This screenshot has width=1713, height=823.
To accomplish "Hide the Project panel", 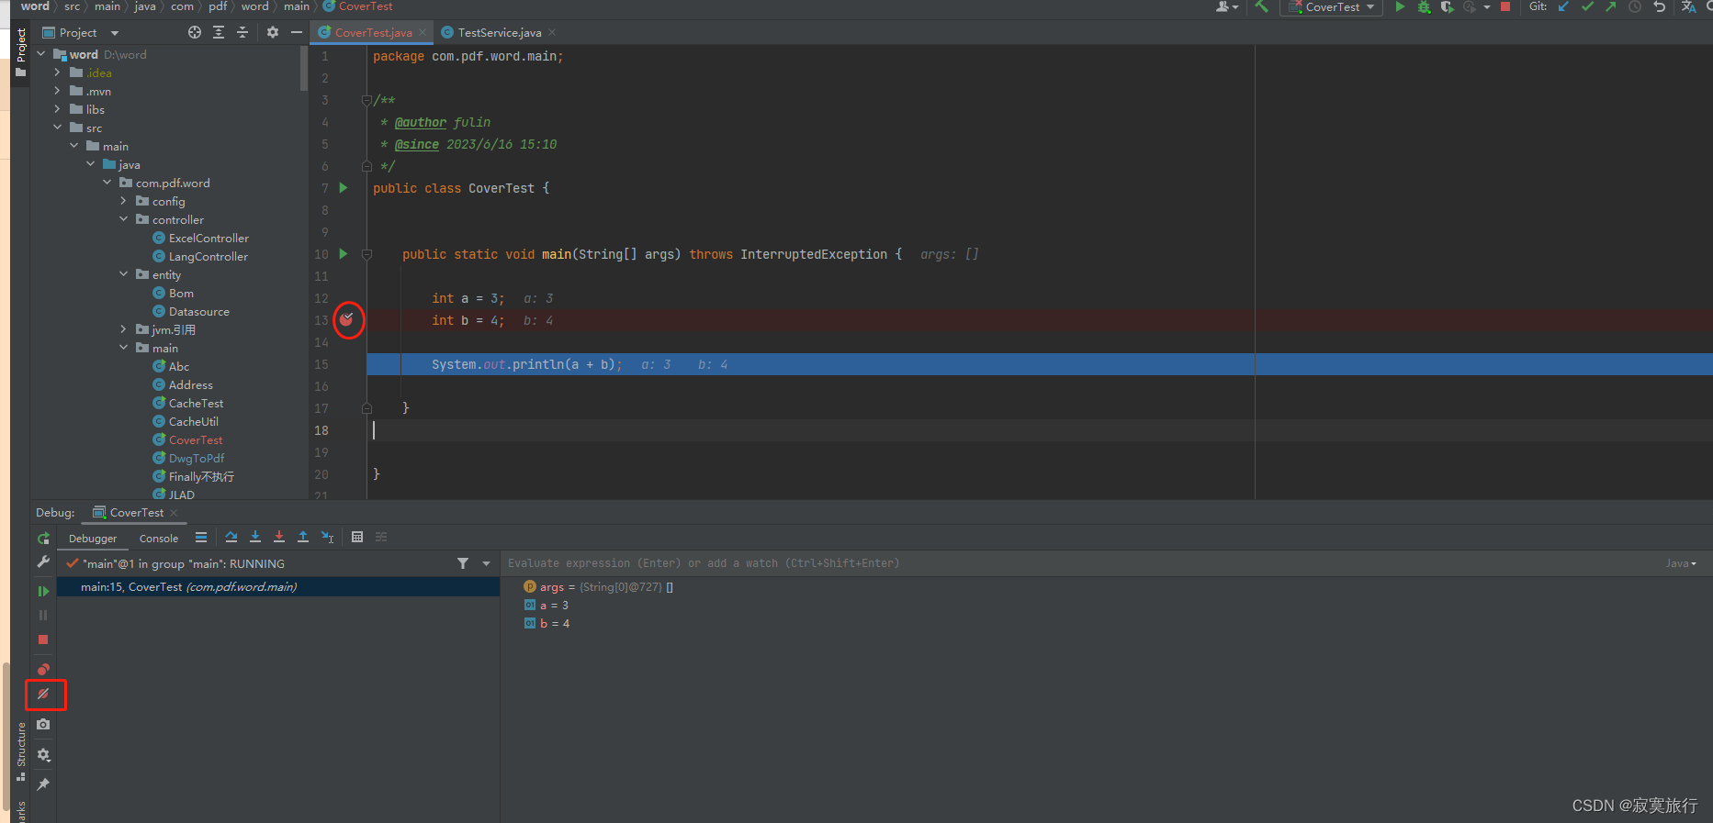I will tap(297, 32).
